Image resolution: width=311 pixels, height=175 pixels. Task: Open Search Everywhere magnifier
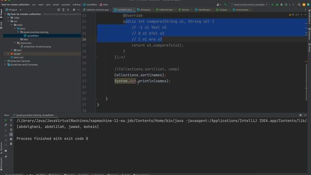pos(299,4)
